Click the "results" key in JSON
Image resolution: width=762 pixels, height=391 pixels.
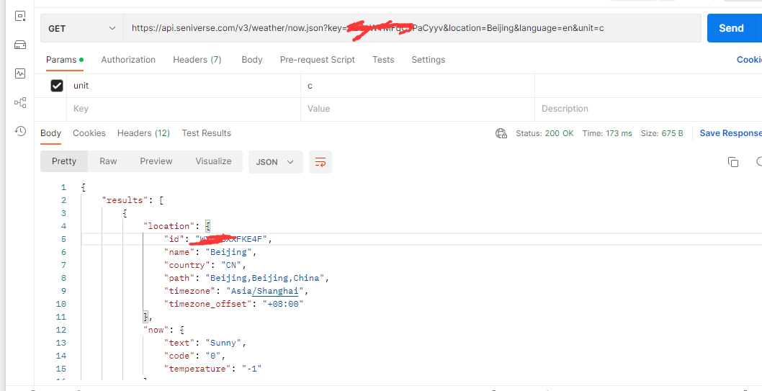tap(123, 200)
